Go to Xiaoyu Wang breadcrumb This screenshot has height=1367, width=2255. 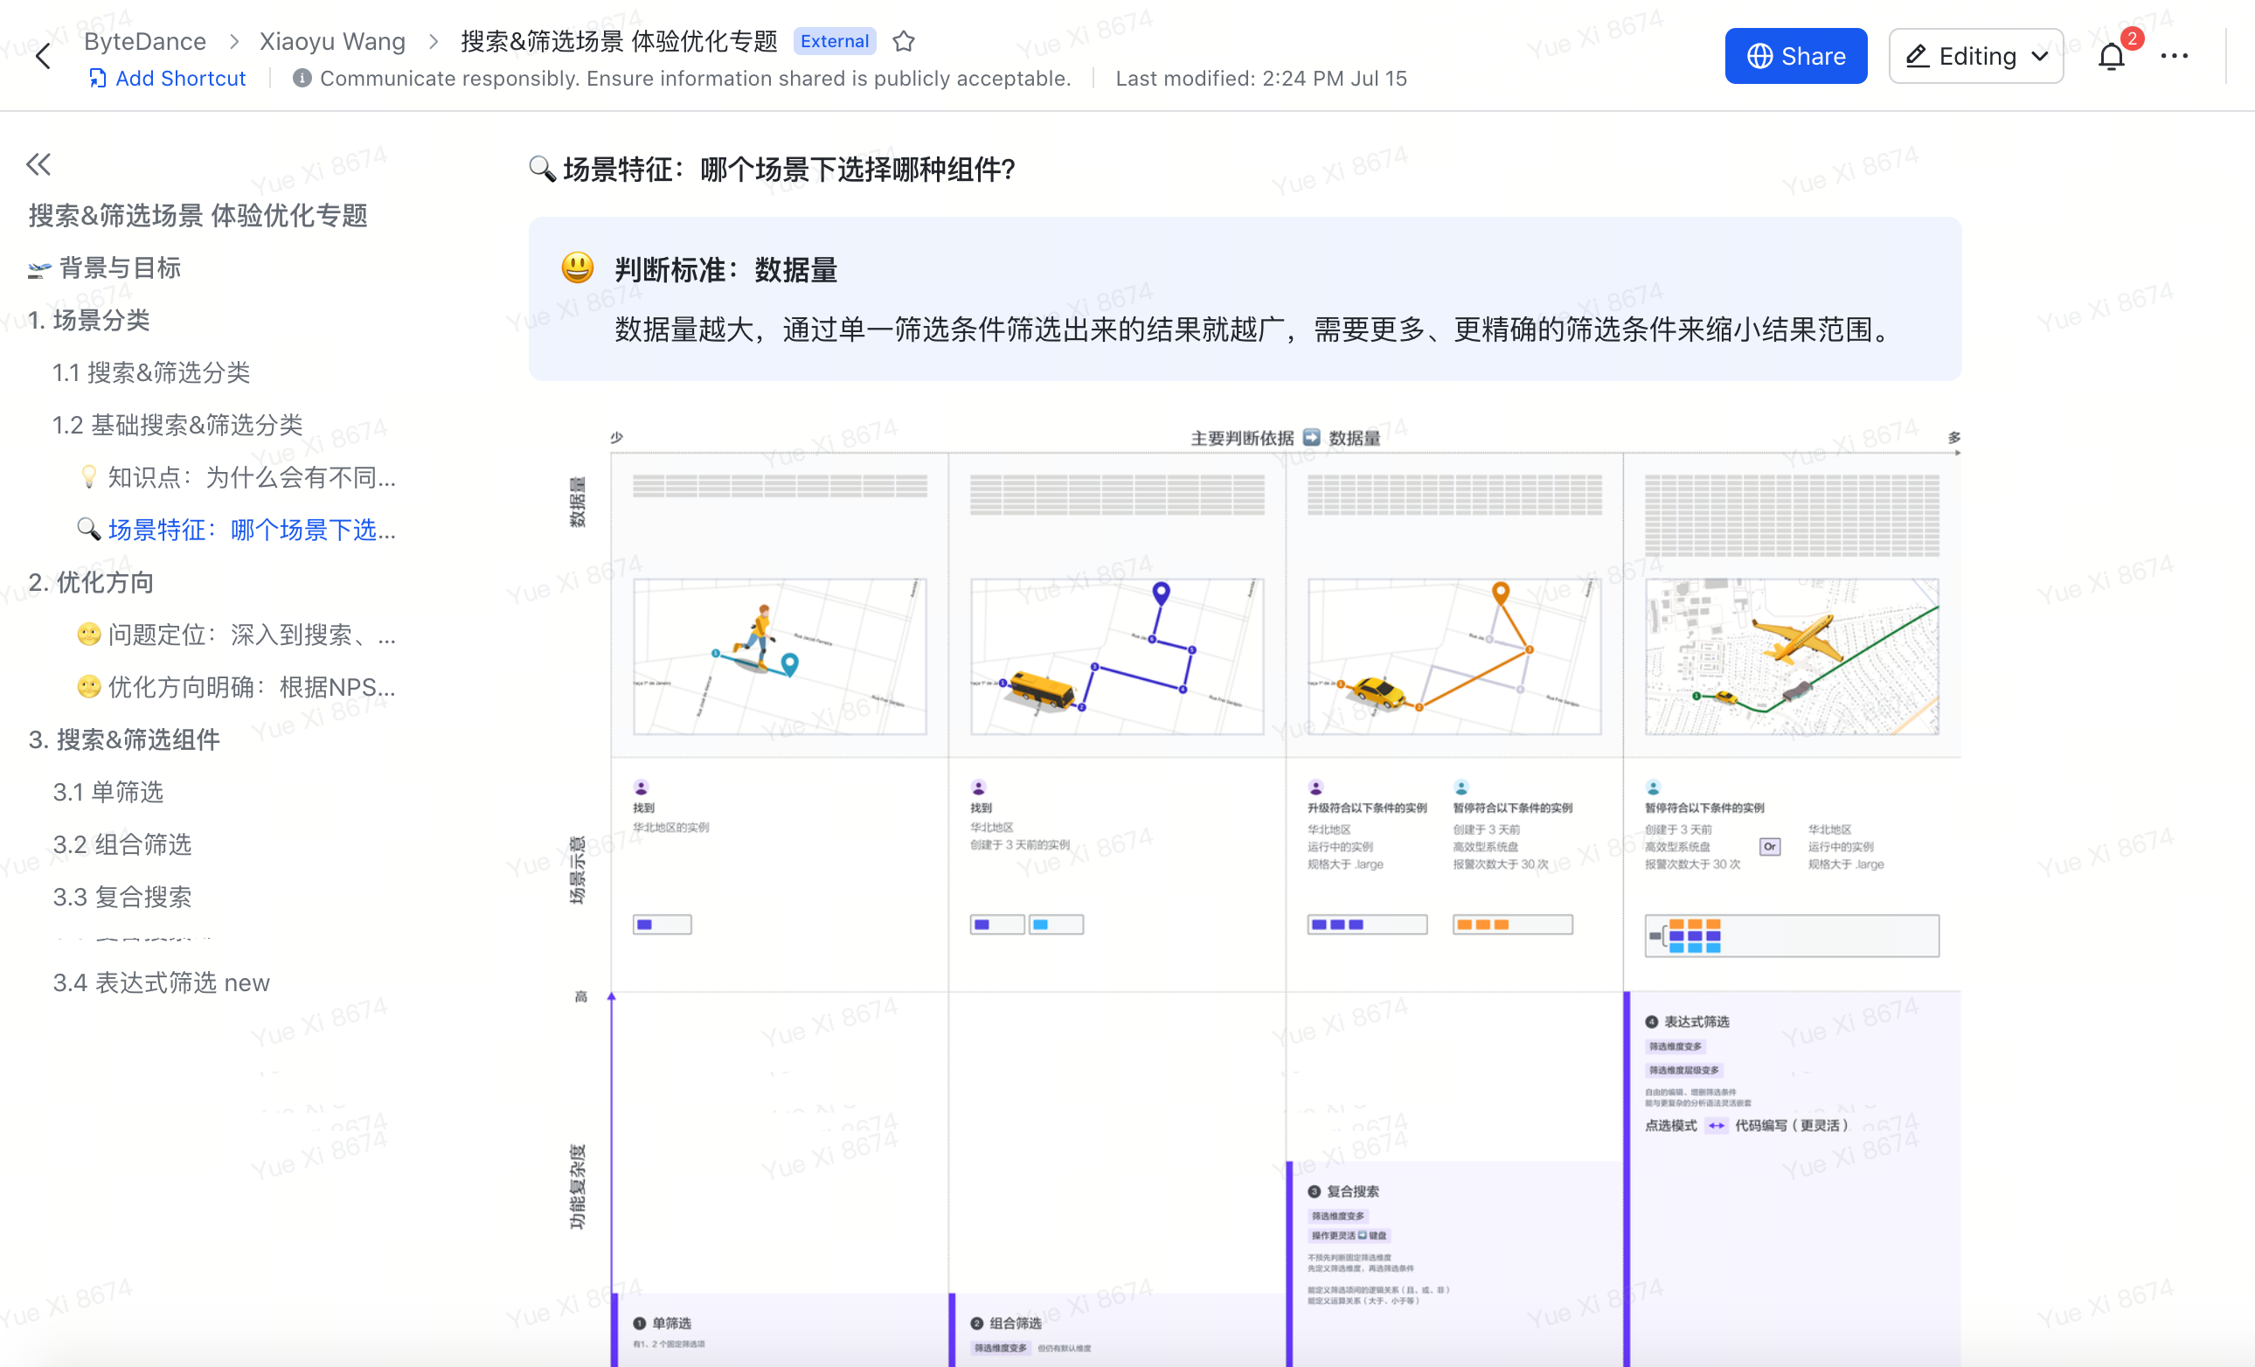click(x=332, y=41)
